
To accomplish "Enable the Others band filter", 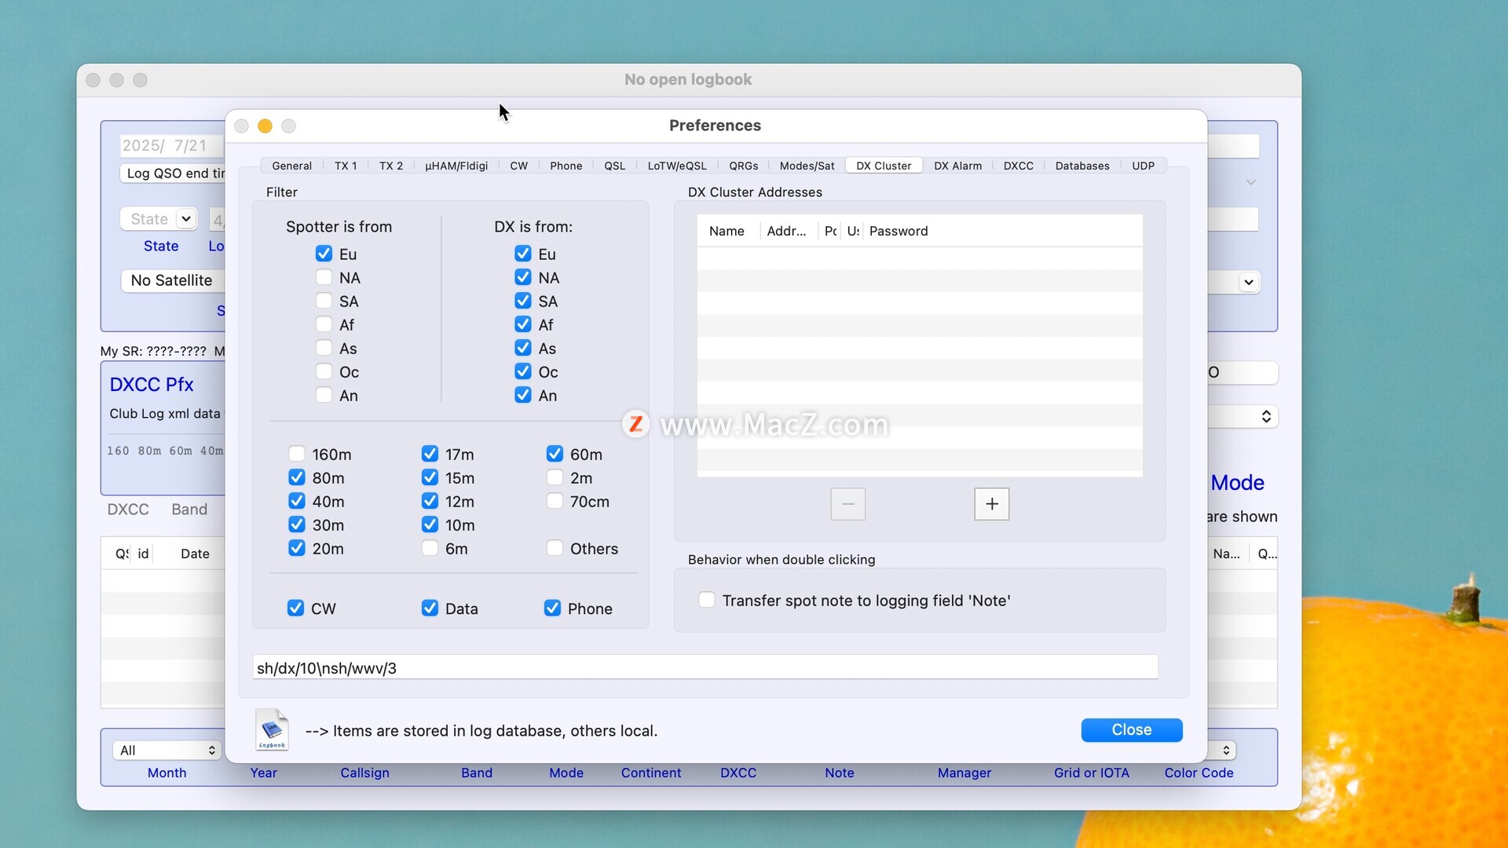I will click(x=555, y=548).
